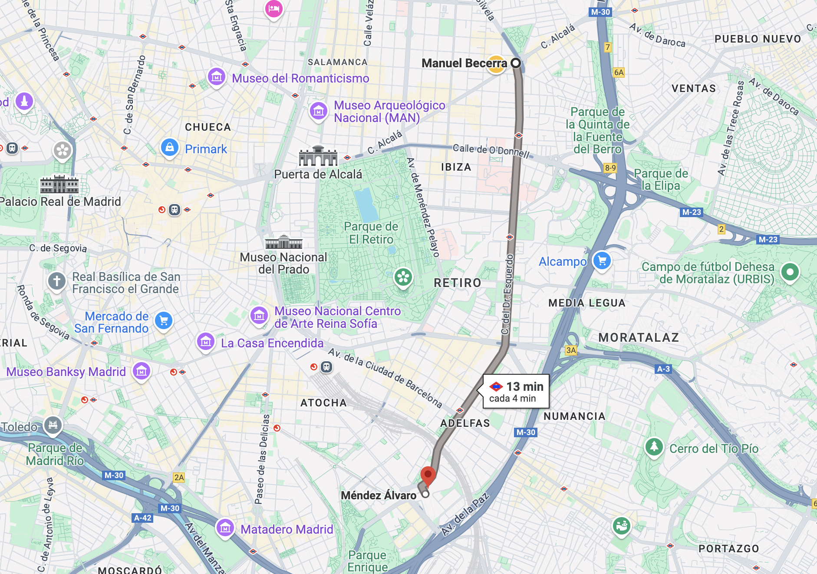Select the Museo Banksy Madrid marker
817x574 pixels.
142,372
